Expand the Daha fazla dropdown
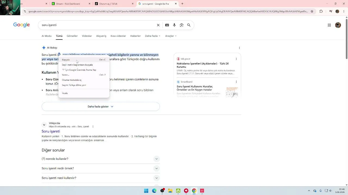This screenshot has width=348, height=195. [153, 36]
